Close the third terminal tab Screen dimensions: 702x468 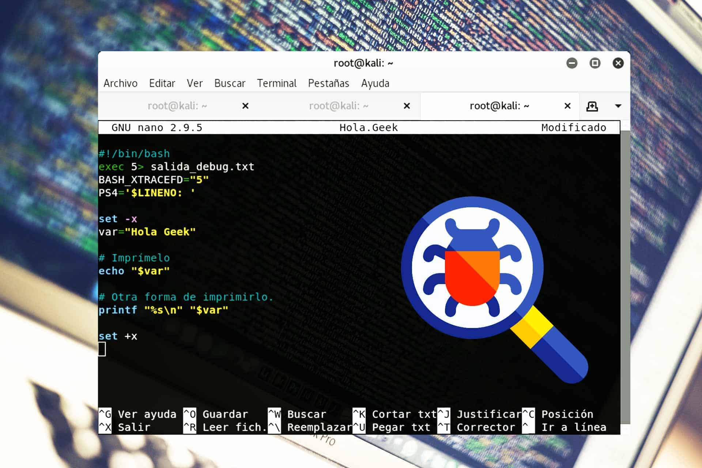[567, 106]
